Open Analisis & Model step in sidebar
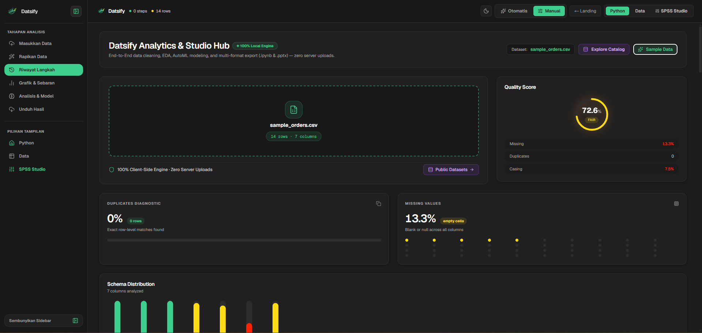702x333 pixels. 44,96
